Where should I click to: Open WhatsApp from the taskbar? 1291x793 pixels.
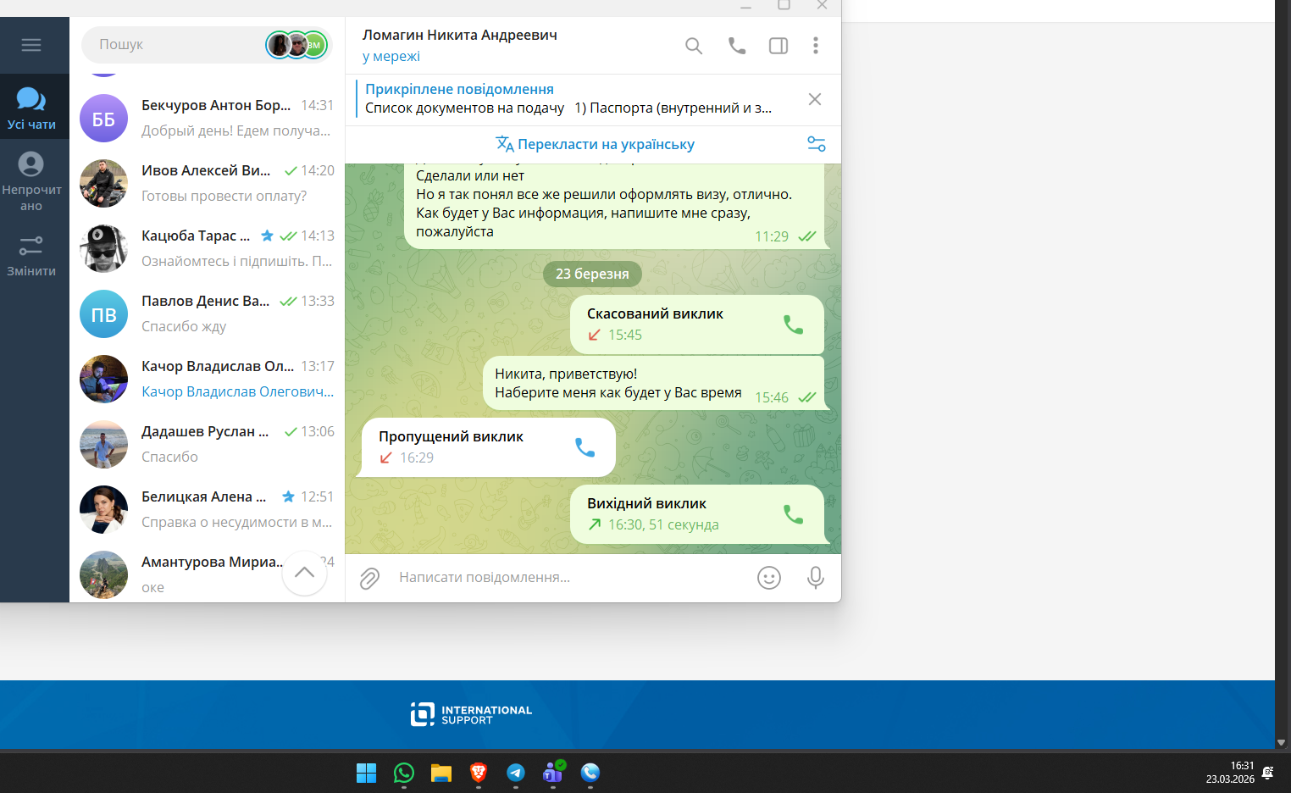tap(404, 773)
